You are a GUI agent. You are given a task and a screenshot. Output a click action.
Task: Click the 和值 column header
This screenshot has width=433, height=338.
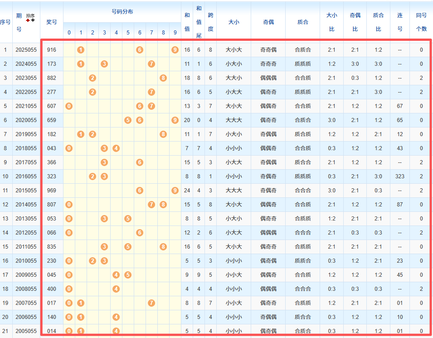point(187,22)
